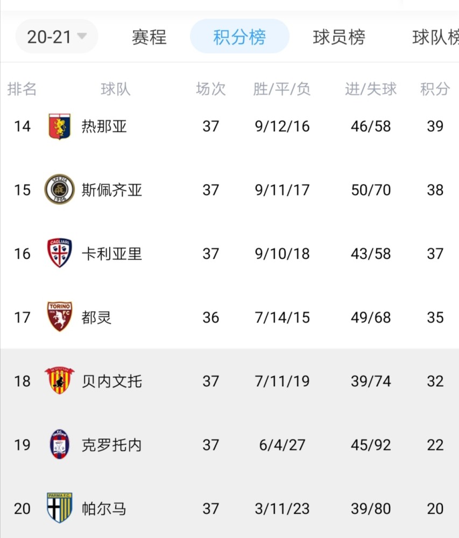Viewport: 459px width, 538px height.
Task: Open the 克罗托内 team name
Action: tap(112, 445)
